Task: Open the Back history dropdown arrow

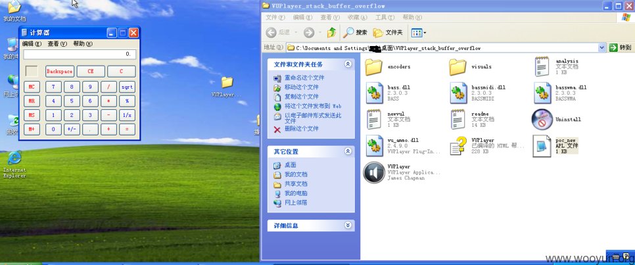Action: [296, 32]
